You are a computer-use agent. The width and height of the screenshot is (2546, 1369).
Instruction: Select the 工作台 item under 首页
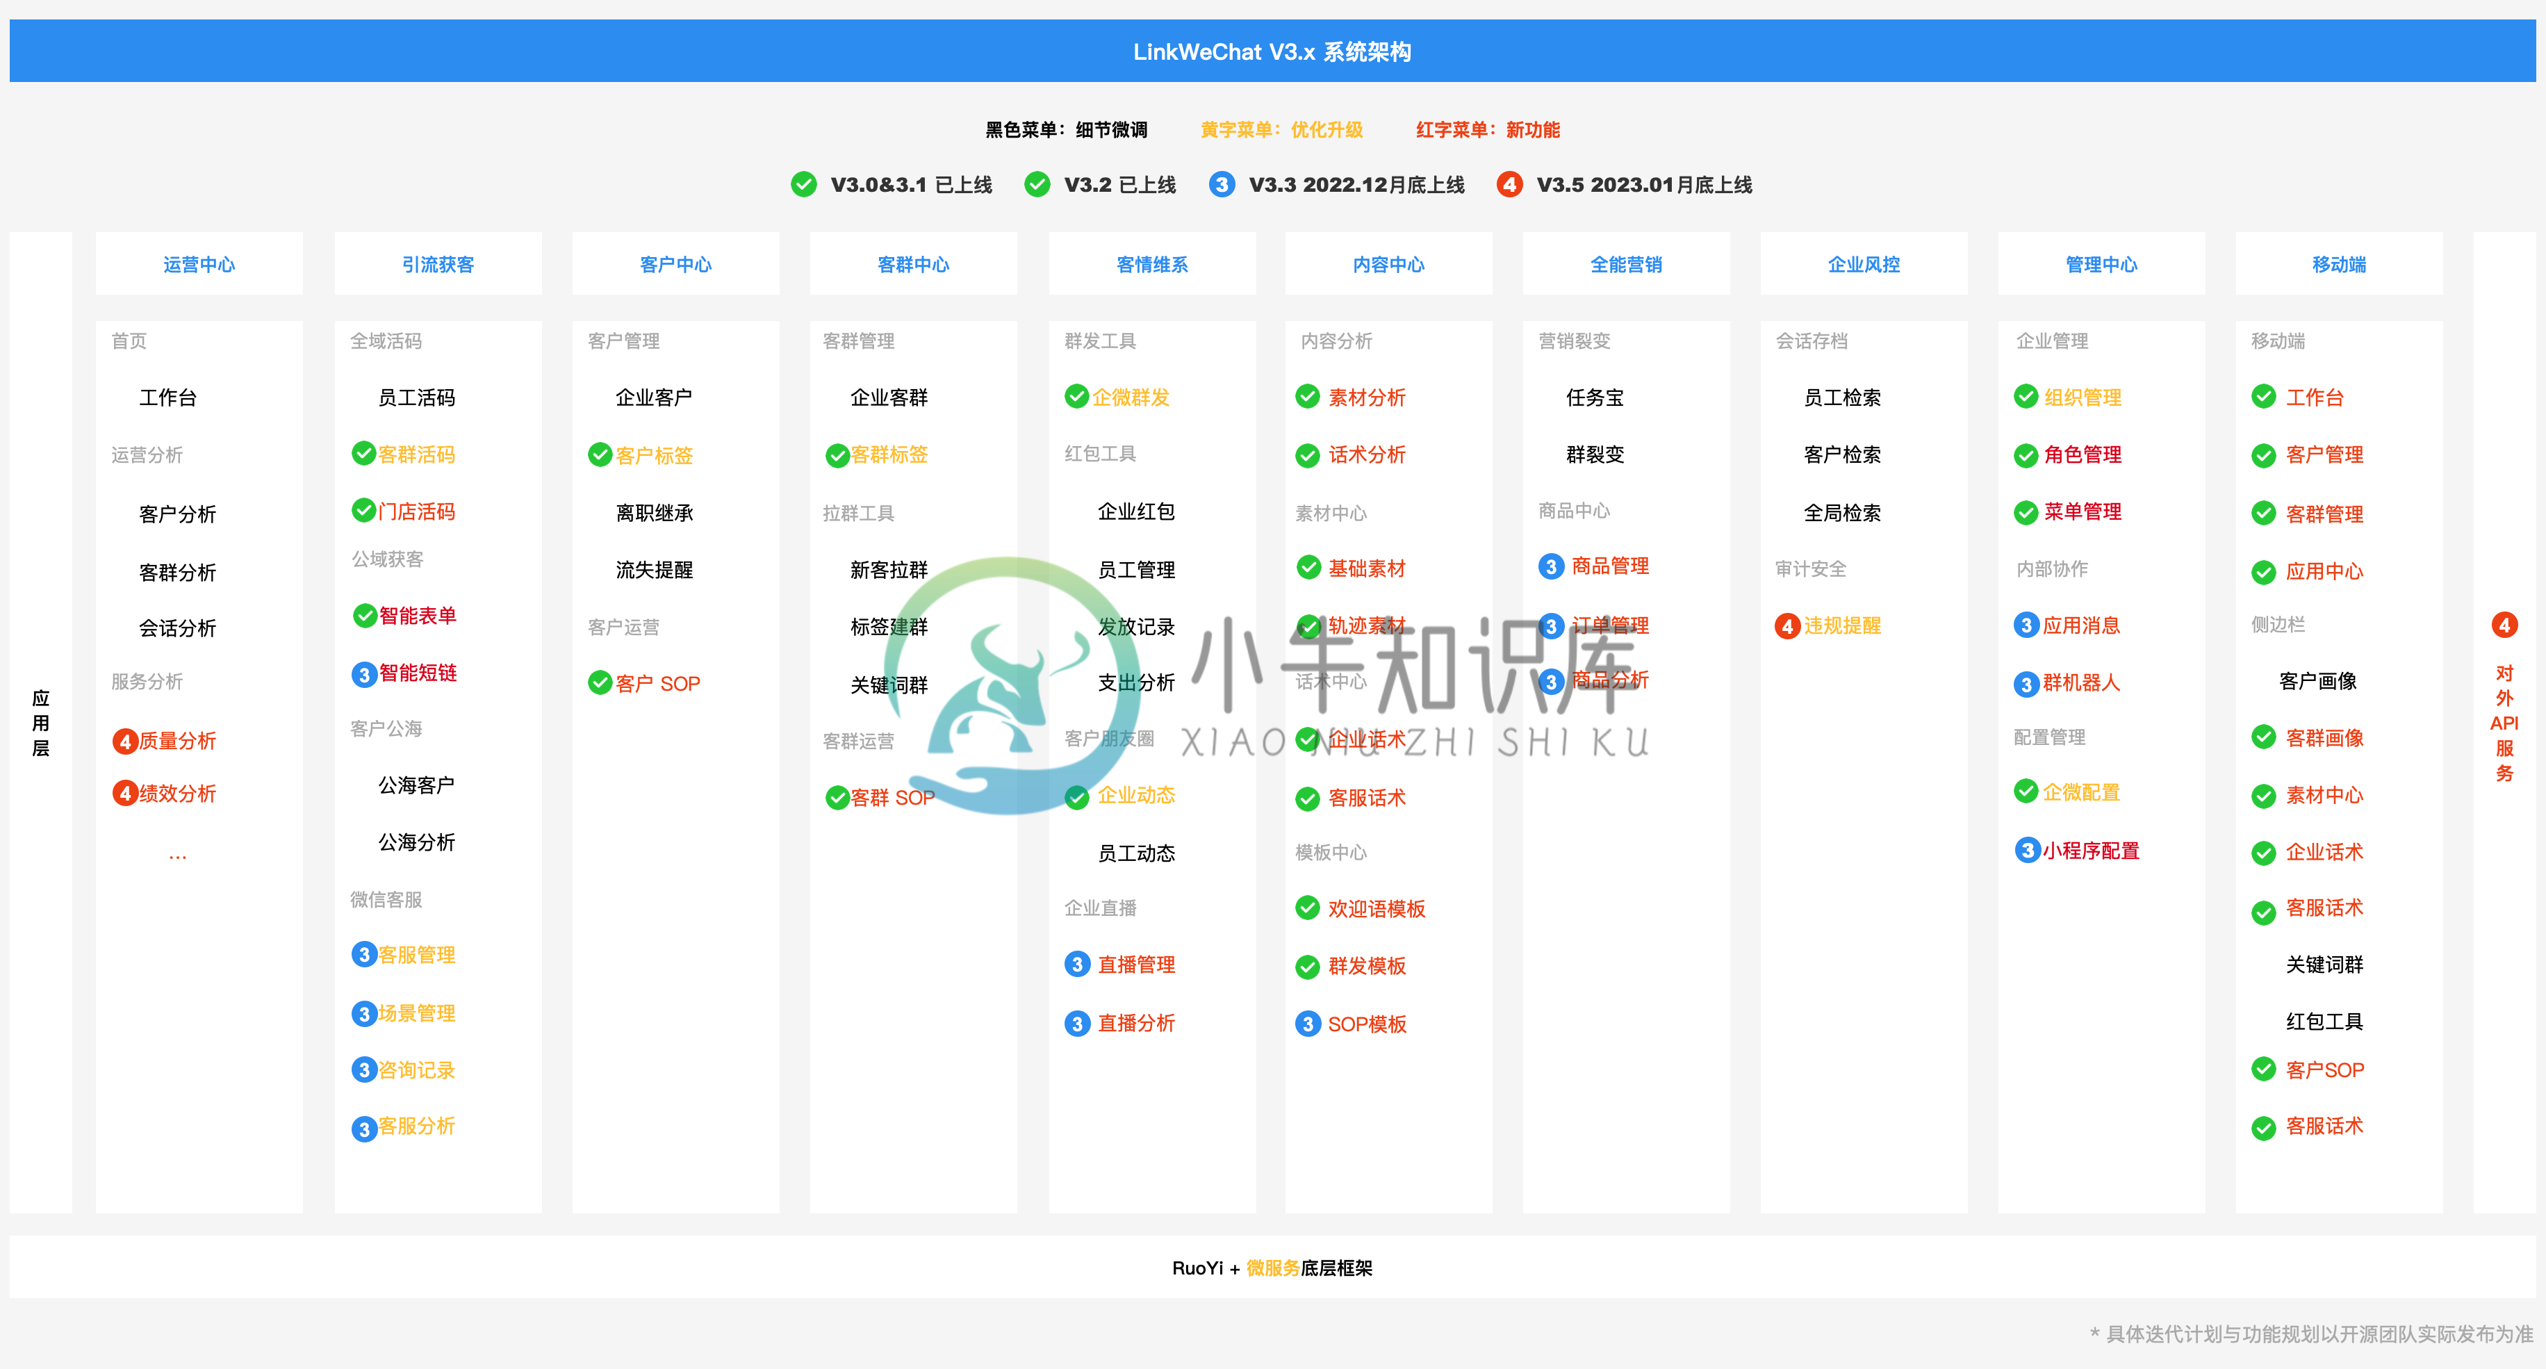coord(168,397)
